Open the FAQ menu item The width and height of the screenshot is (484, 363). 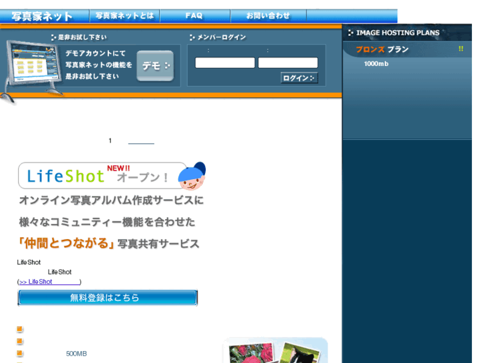coord(194,16)
